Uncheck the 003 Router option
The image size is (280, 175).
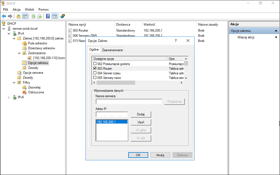[95, 68]
